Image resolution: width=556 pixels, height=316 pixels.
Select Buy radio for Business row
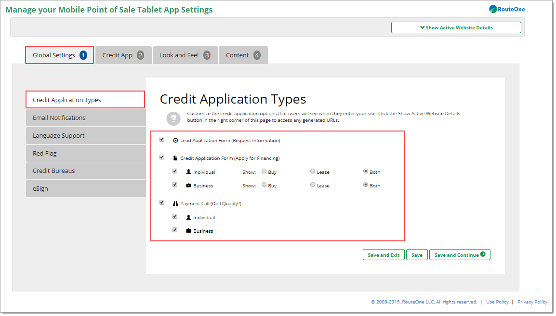point(264,185)
